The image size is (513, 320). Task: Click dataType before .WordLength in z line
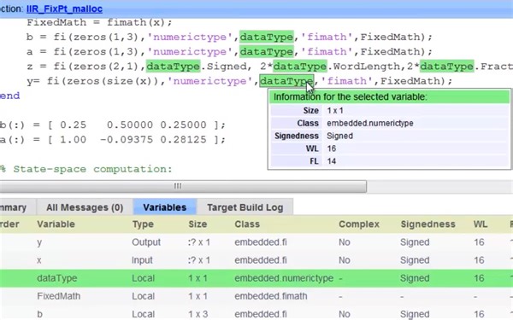click(300, 67)
